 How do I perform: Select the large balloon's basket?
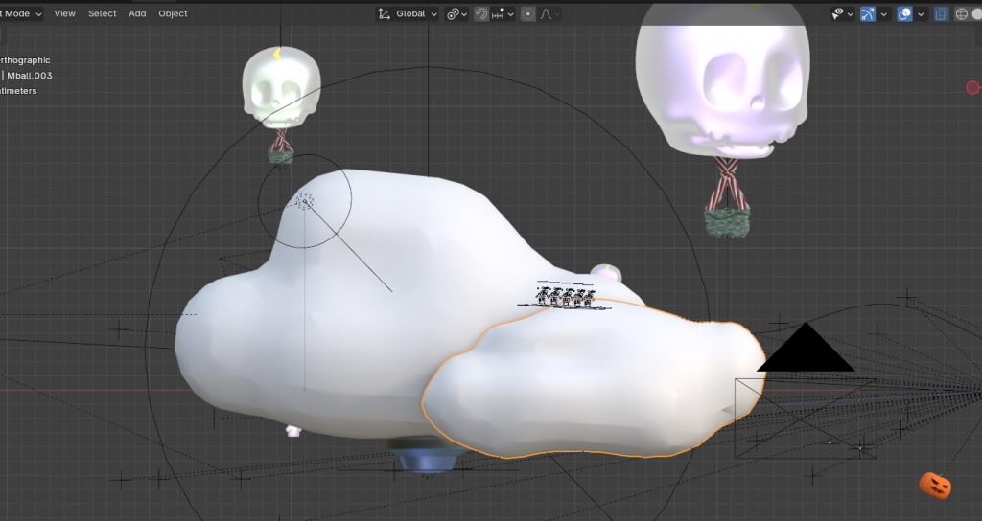point(727,223)
